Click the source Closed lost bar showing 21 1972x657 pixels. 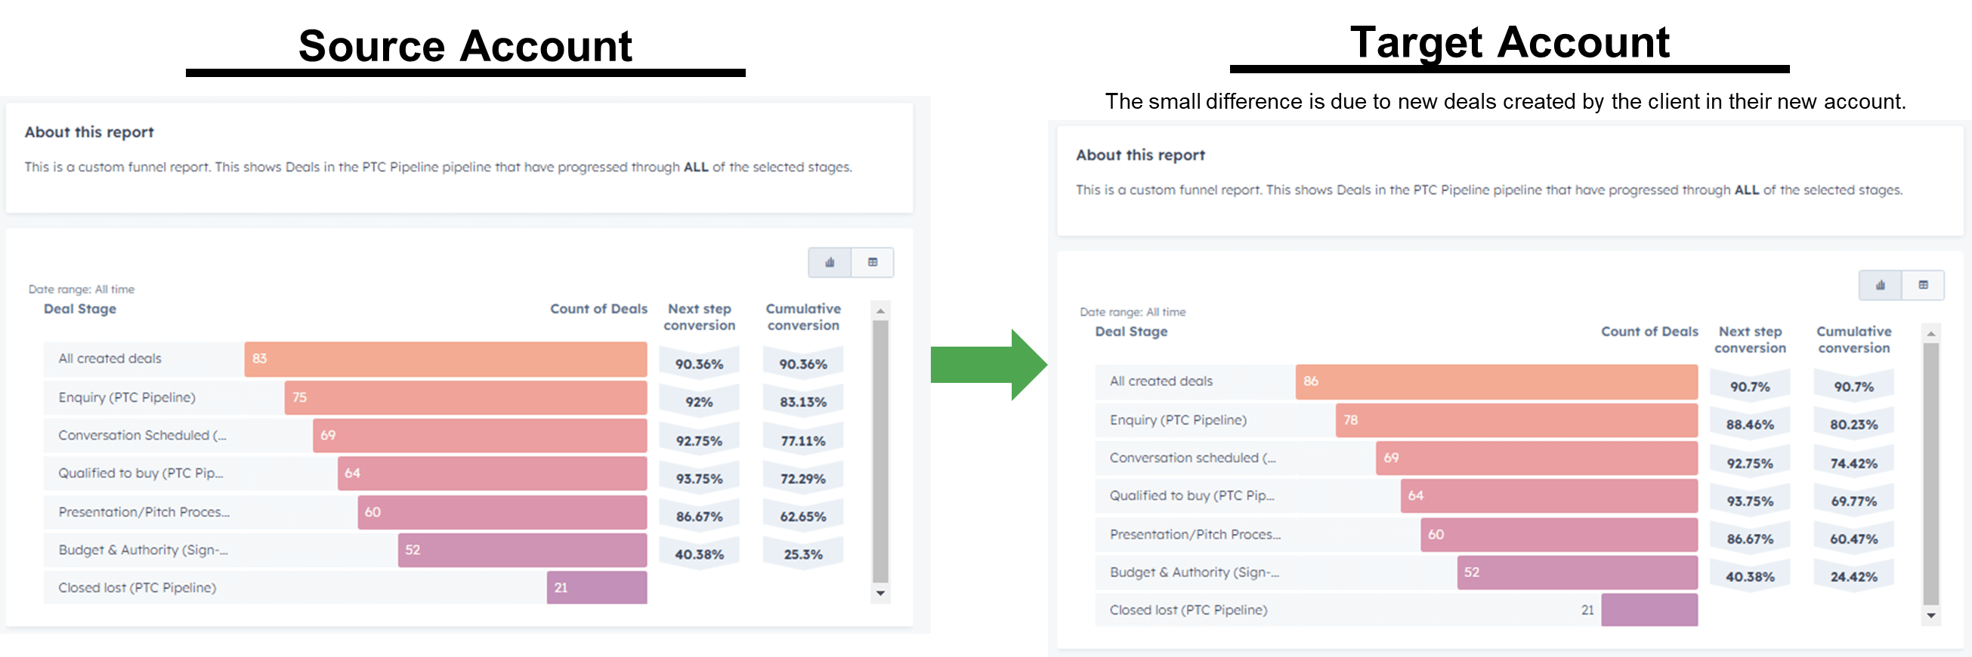[x=597, y=588]
